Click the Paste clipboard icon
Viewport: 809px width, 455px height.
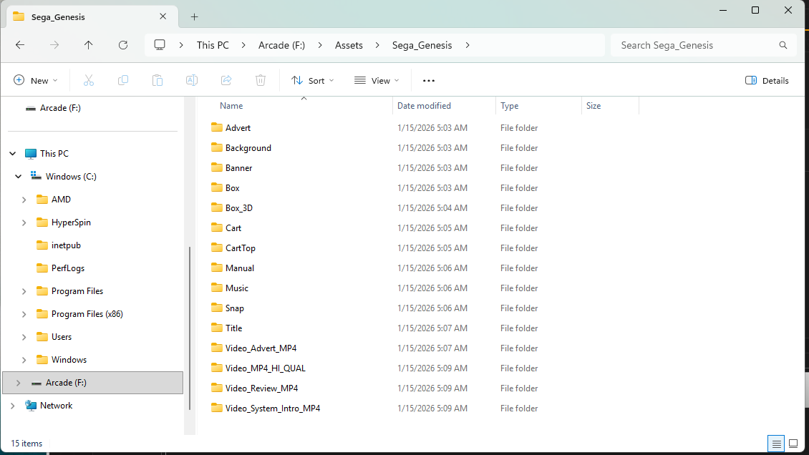click(158, 81)
